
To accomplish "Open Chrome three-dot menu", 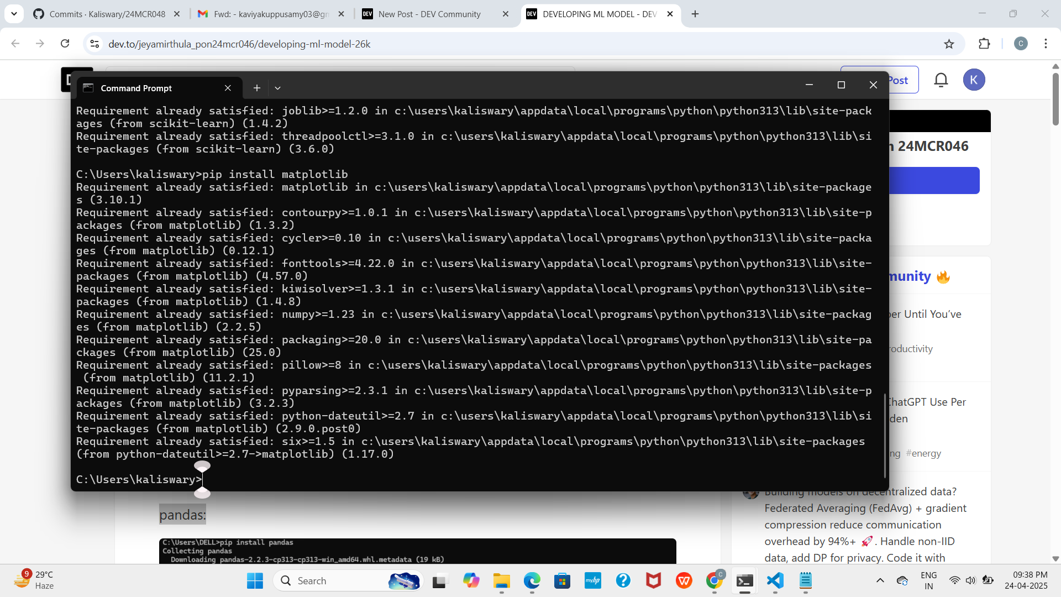I will tap(1046, 44).
